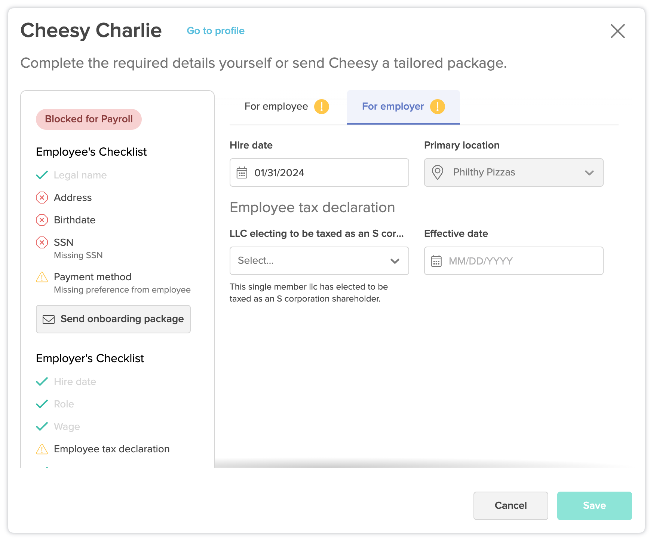Click the warning badge on For employer tab
This screenshot has height=541, width=653.
coord(437,107)
